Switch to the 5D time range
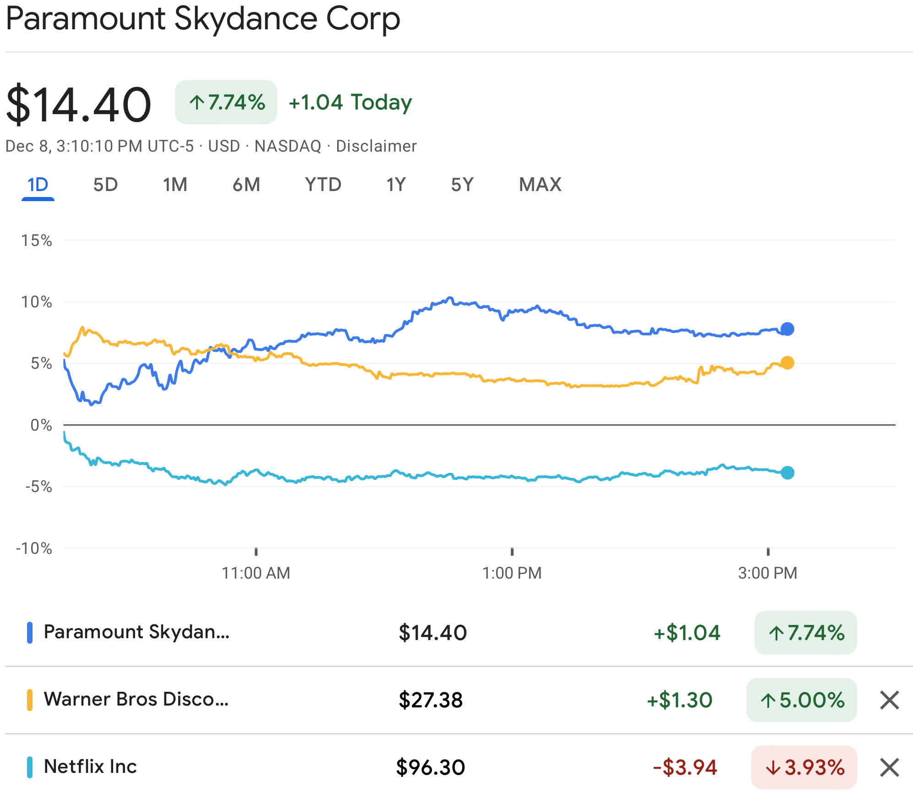This screenshot has height=799, width=913. [x=105, y=185]
